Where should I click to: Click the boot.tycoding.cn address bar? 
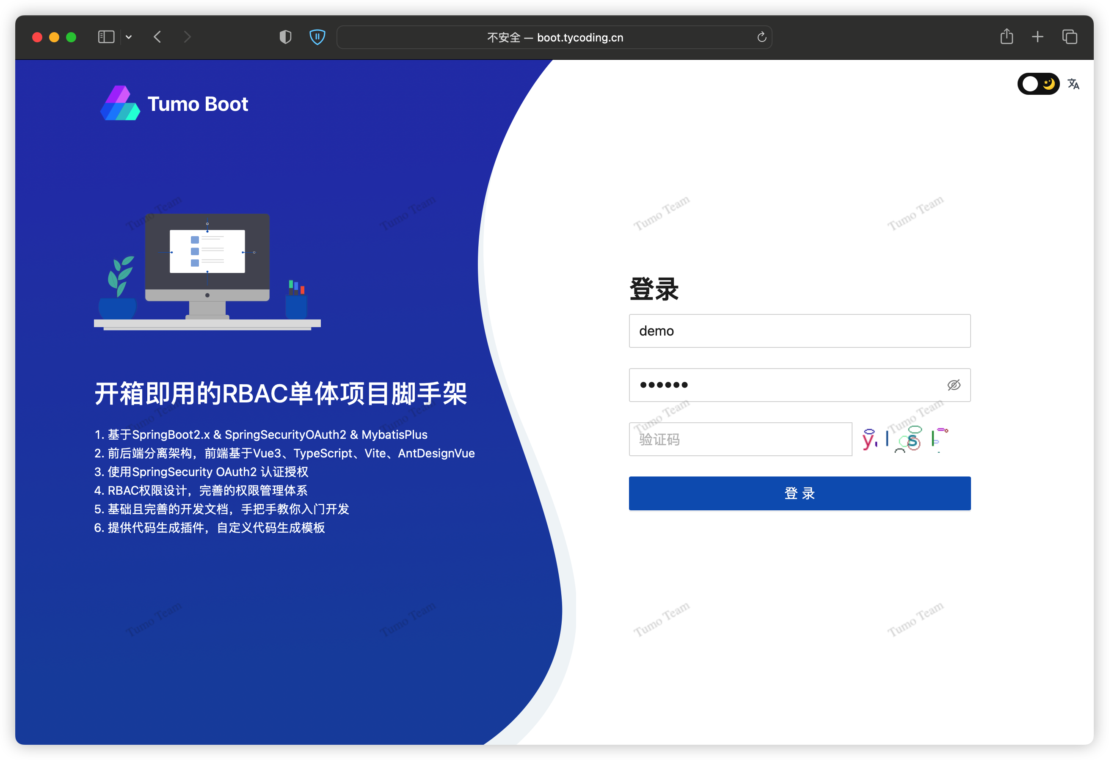coord(554,37)
